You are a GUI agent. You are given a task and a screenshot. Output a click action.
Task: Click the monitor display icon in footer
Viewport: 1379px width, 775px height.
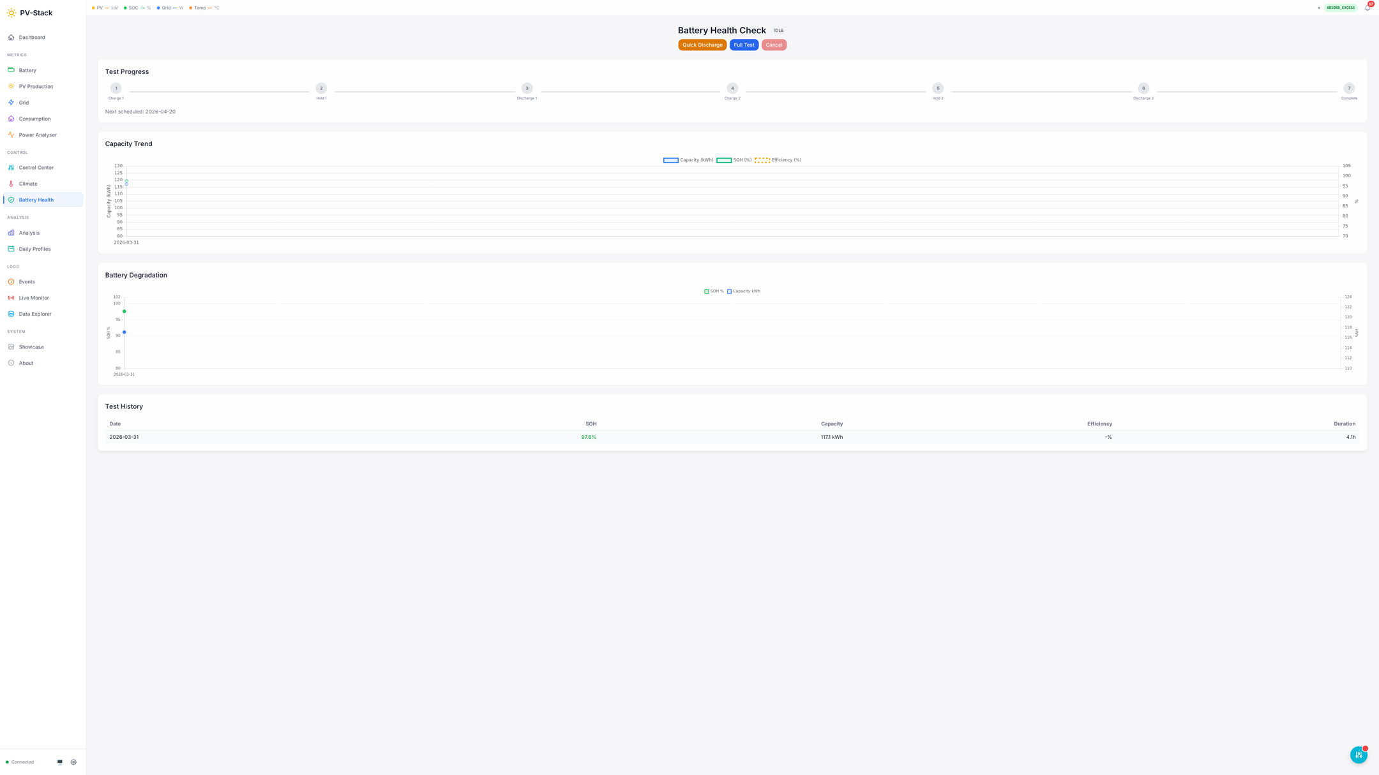[x=60, y=762]
